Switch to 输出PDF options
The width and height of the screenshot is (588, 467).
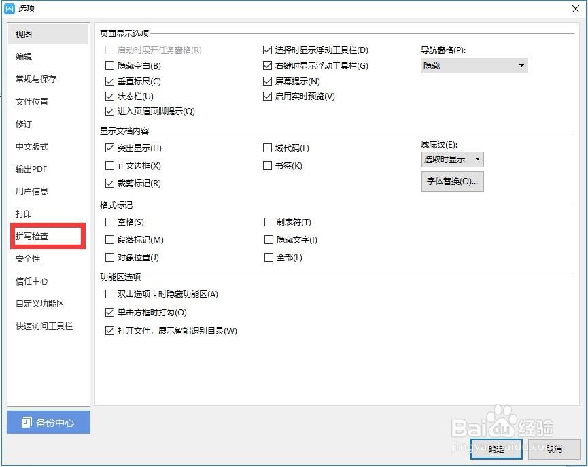[31, 169]
